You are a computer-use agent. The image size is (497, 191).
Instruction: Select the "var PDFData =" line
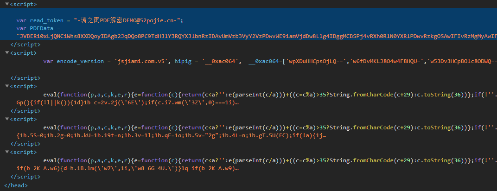38,28
